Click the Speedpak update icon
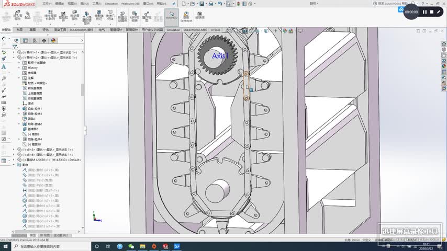 tap(186, 16)
